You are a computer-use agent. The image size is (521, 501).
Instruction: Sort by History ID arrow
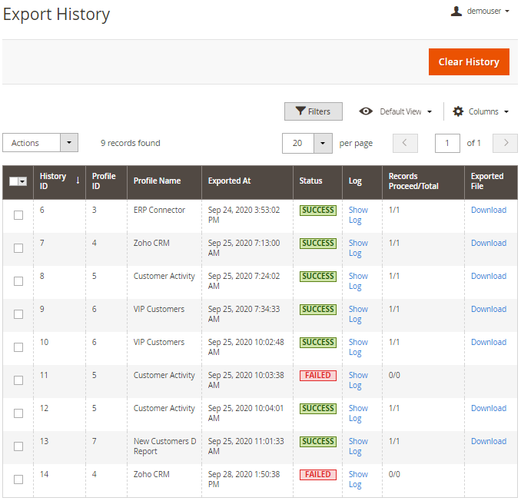[x=78, y=181]
